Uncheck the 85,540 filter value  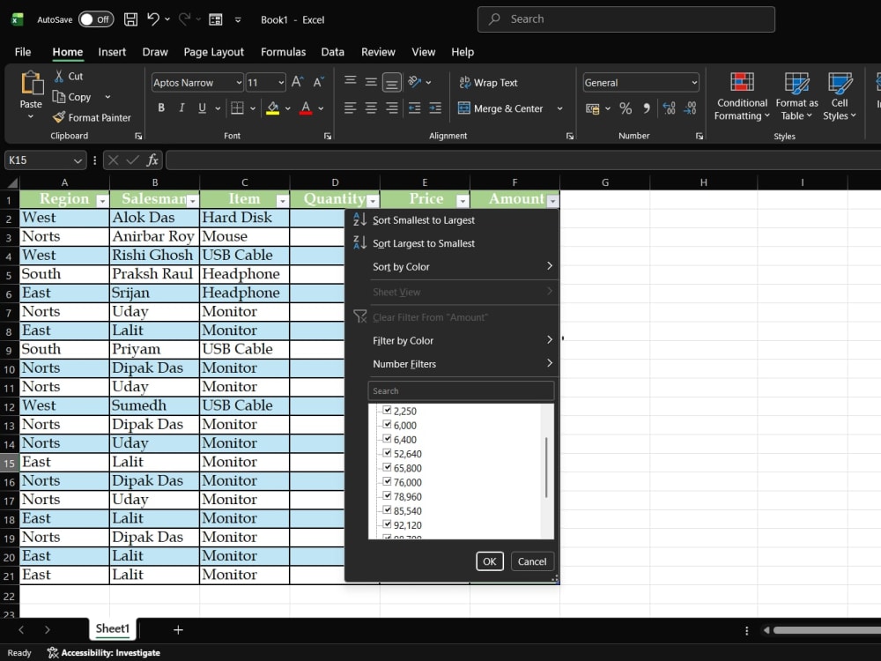(387, 509)
